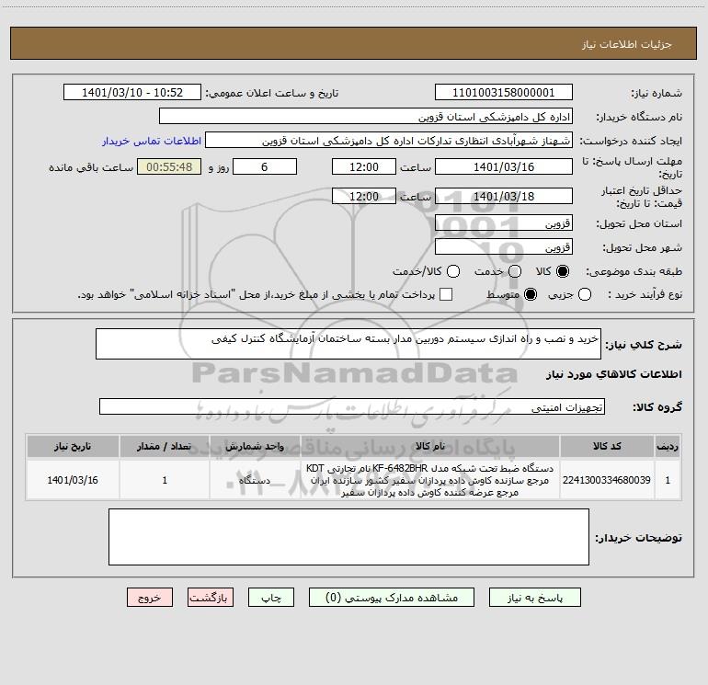Select the خدمت radio button
This screenshot has height=685, width=708.
pyautogui.click(x=515, y=271)
